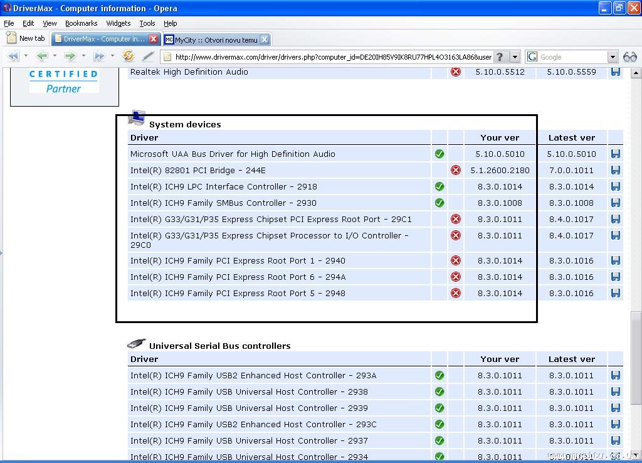Click the Rewind navigation icon

coord(13,56)
